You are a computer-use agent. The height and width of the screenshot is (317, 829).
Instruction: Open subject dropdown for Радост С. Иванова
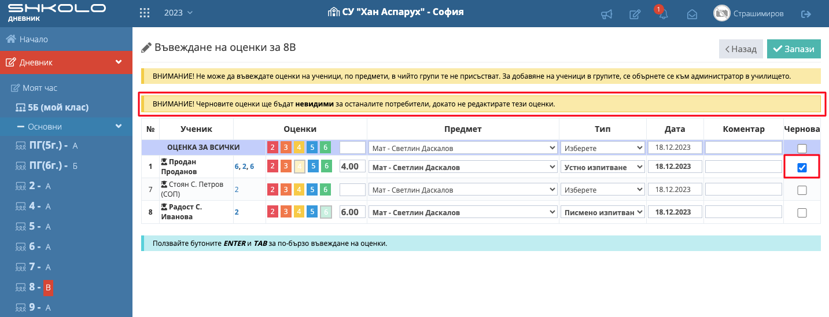coord(463,212)
